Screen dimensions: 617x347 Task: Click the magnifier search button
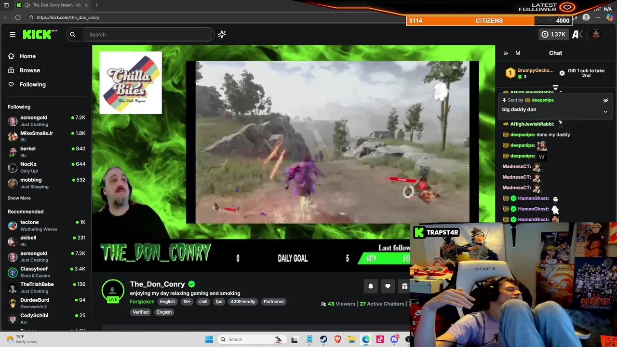72,34
